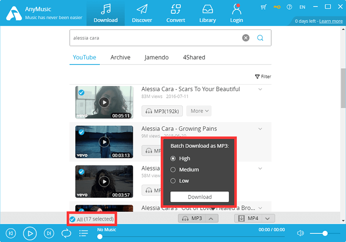The height and width of the screenshot is (242, 346).
Task: Click title Alessia Cara - Scars To Your Beautiful
Action: (191, 89)
